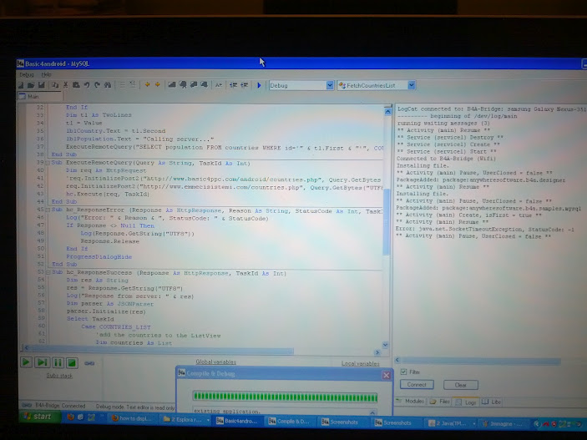The width and height of the screenshot is (587, 440).
Task: Open the Debug menu
Action: coord(27,74)
